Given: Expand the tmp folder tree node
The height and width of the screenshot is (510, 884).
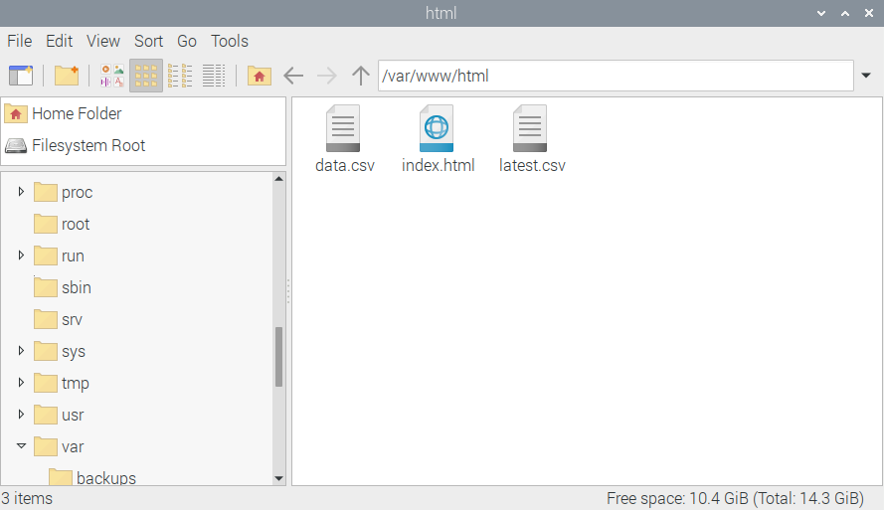Looking at the screenshot, I should [x=21, y=383].
